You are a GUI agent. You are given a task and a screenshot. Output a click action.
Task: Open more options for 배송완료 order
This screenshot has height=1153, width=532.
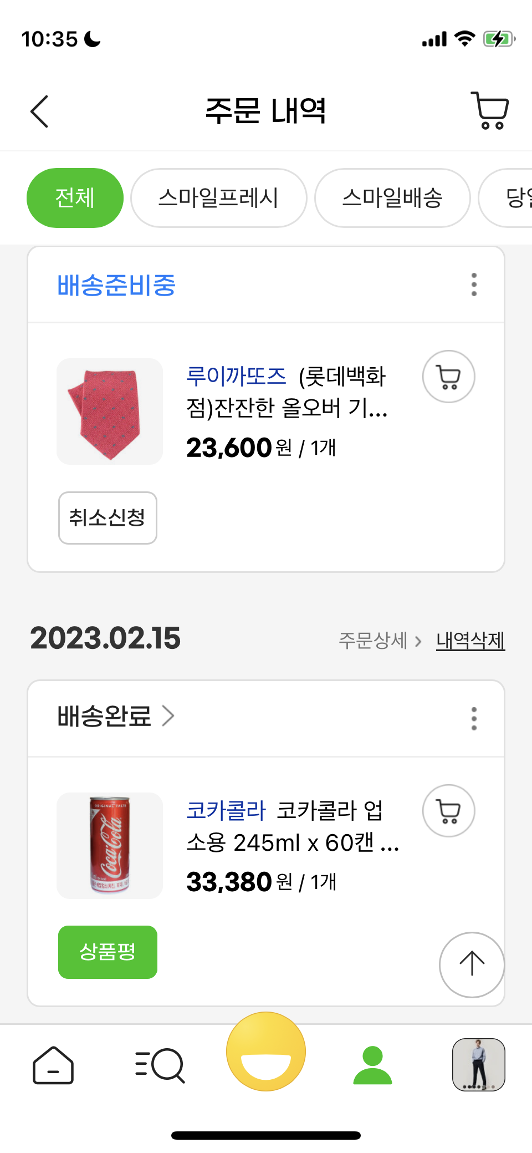[474, 719]
